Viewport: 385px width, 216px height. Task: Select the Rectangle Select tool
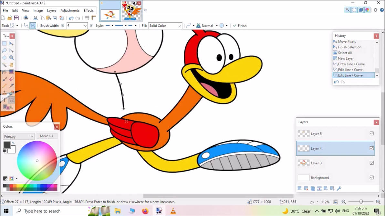5,44
